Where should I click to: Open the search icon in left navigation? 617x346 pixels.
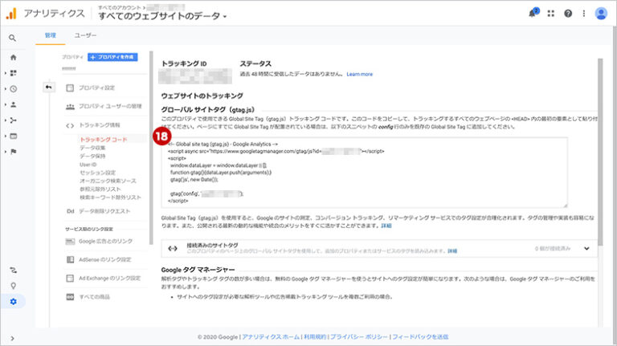click(x=13, y=39)
